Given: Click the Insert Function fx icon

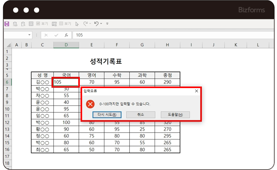Looking at the screenshot, I should click(66, 35).
